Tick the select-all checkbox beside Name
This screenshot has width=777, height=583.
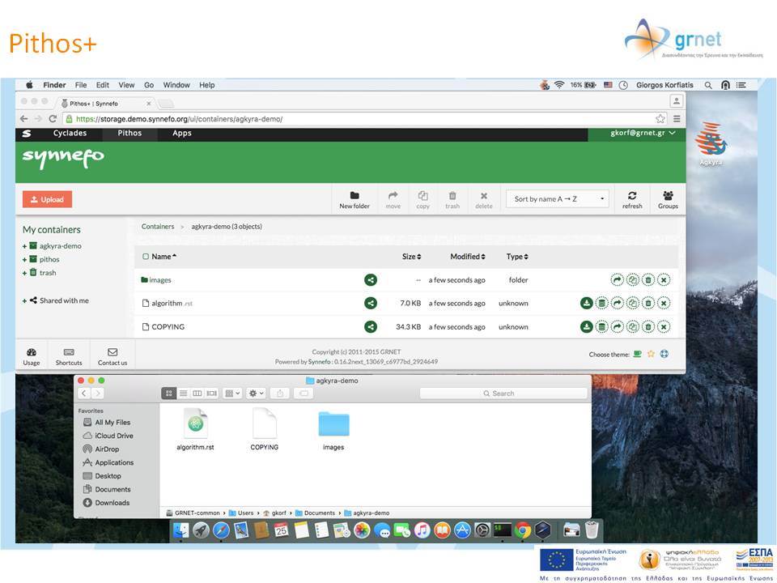click(146, 257)
